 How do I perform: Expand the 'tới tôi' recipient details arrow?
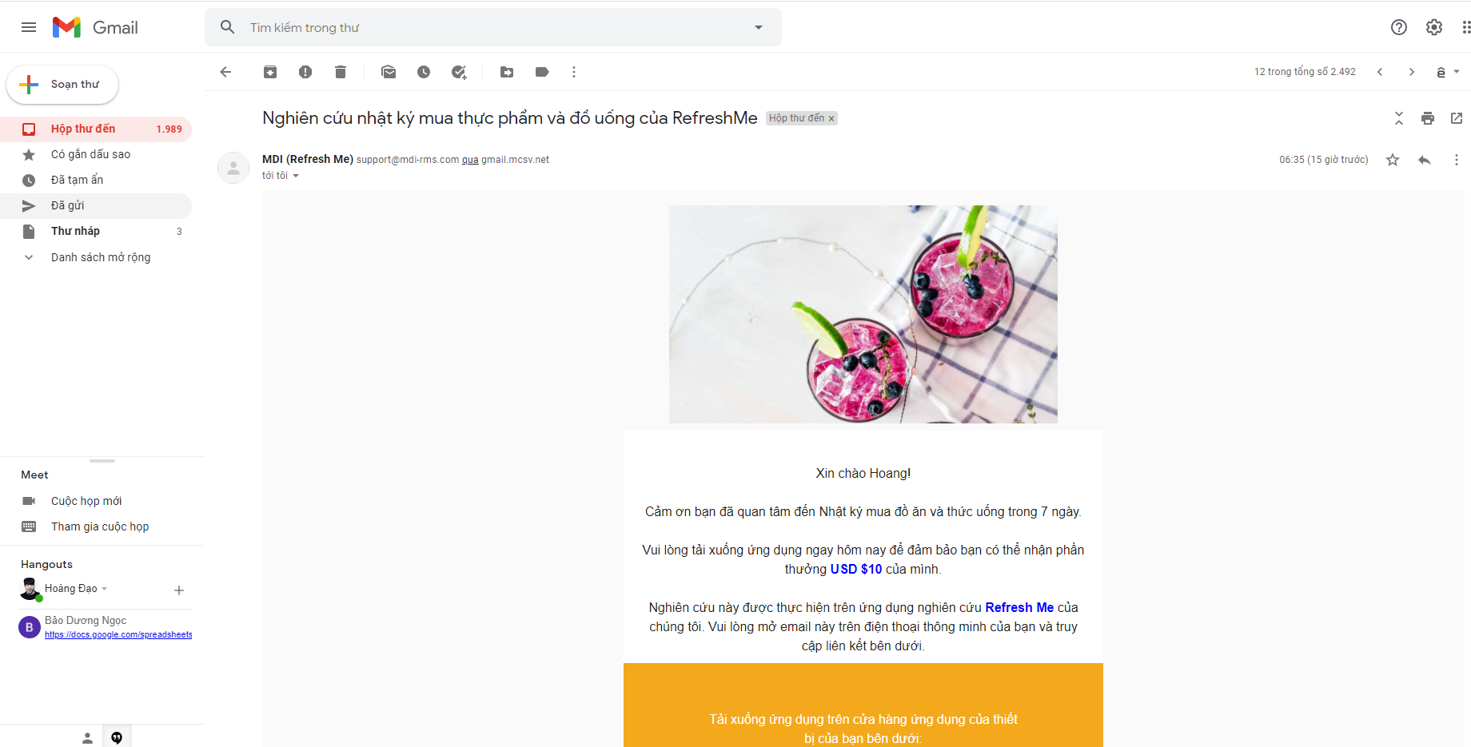pyautogui.click(x=296, y=176)
